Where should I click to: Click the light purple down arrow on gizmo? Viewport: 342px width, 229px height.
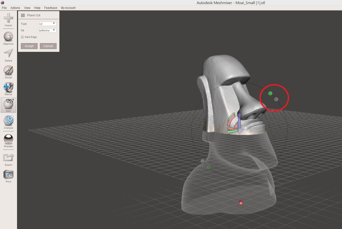click(x=240, y=131)
